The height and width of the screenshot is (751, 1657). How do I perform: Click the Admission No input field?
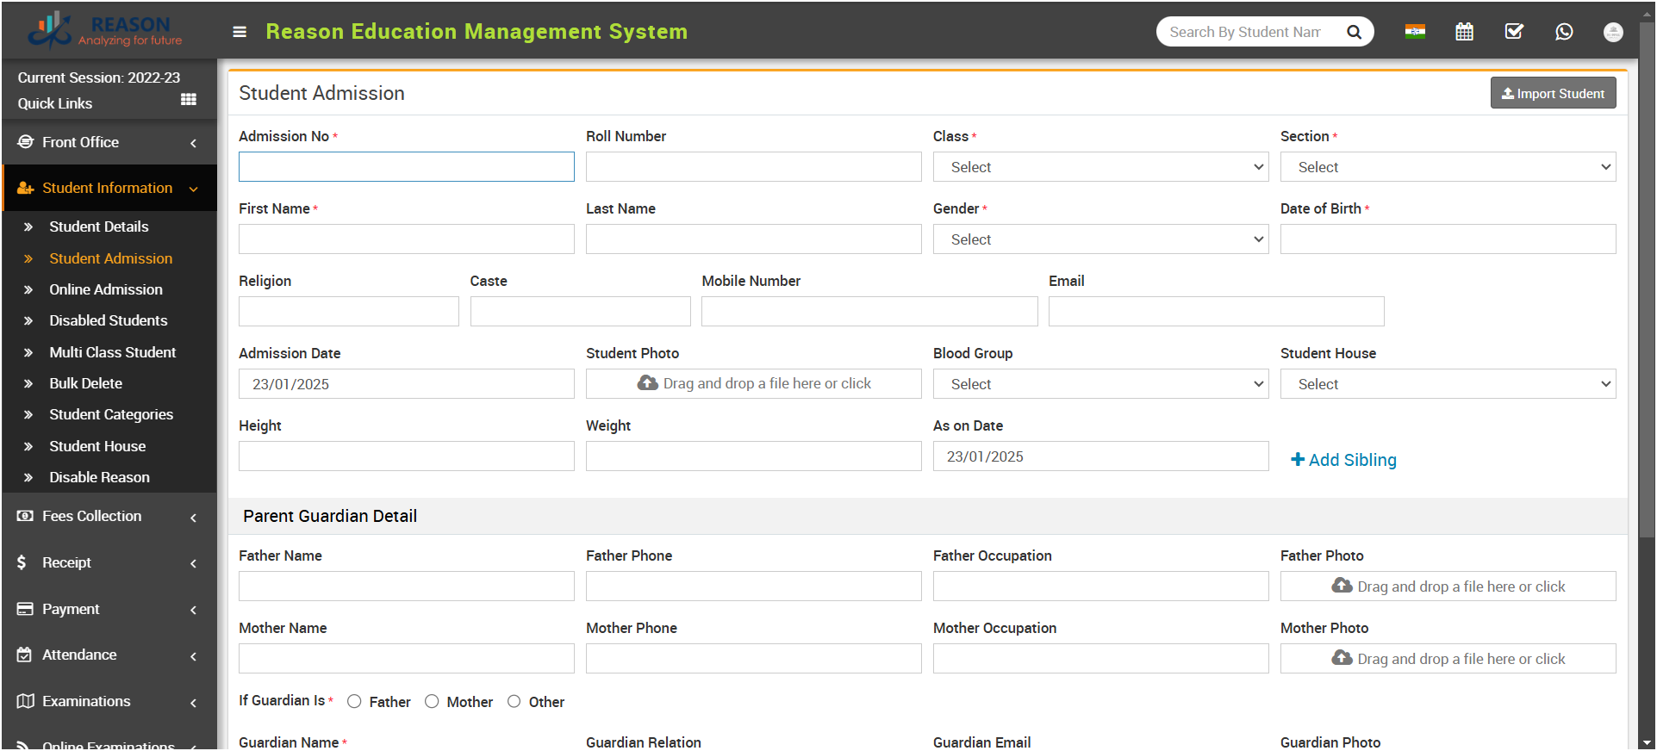[x=407, y=167]
